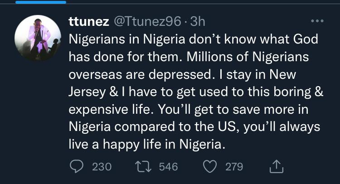Screen dimensions: 340x184
Task: Tap the share upload arrow icon
Action: coord(276,167)
